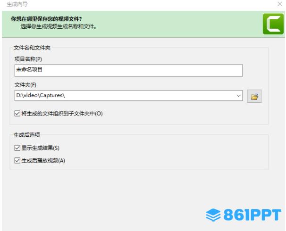Click the 生成后选项 group label
This screenshot has width=286, height=231.
tap(27, 135)
